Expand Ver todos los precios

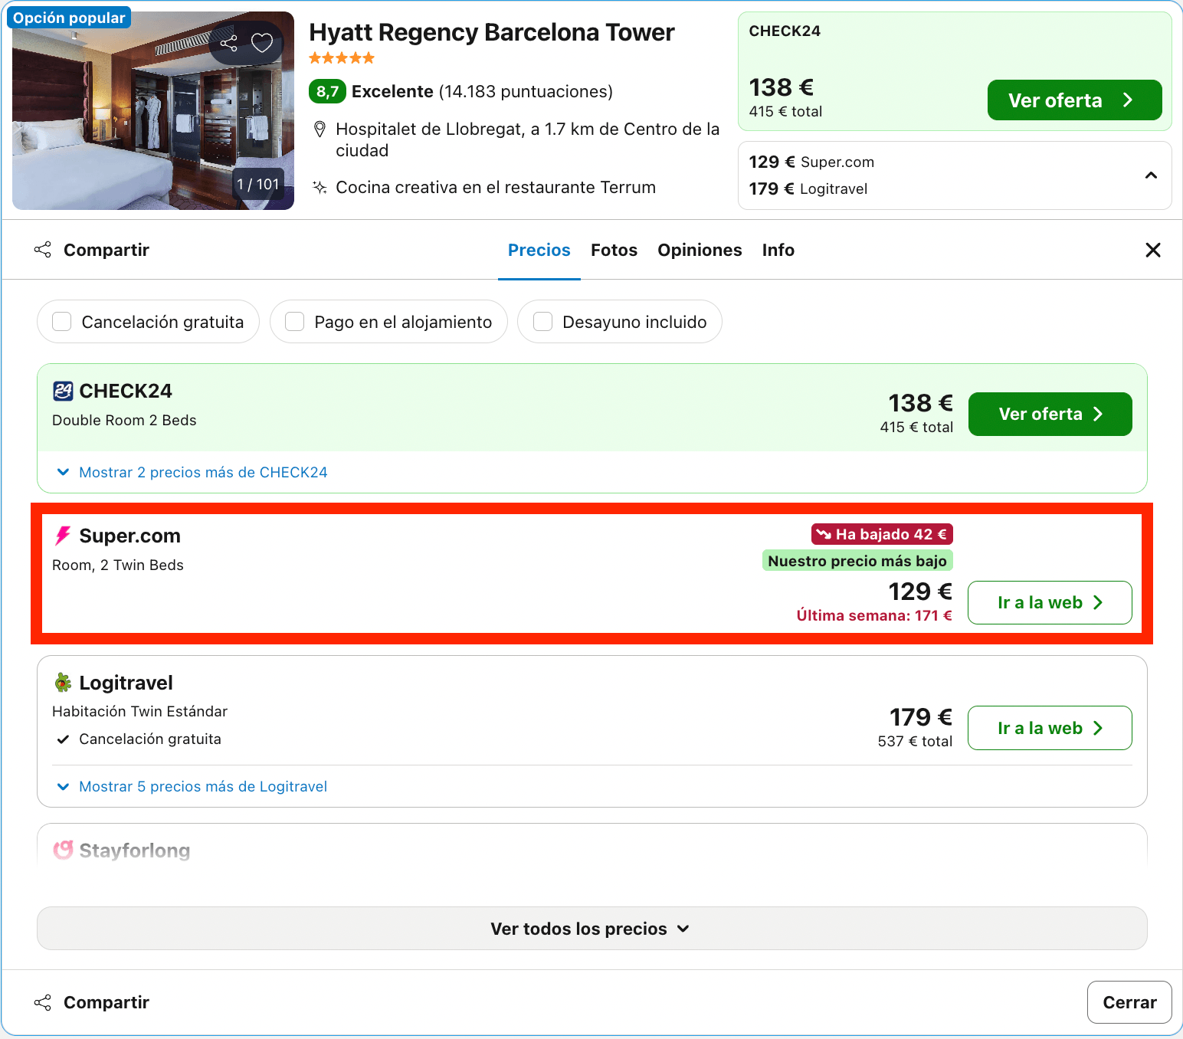591,929
